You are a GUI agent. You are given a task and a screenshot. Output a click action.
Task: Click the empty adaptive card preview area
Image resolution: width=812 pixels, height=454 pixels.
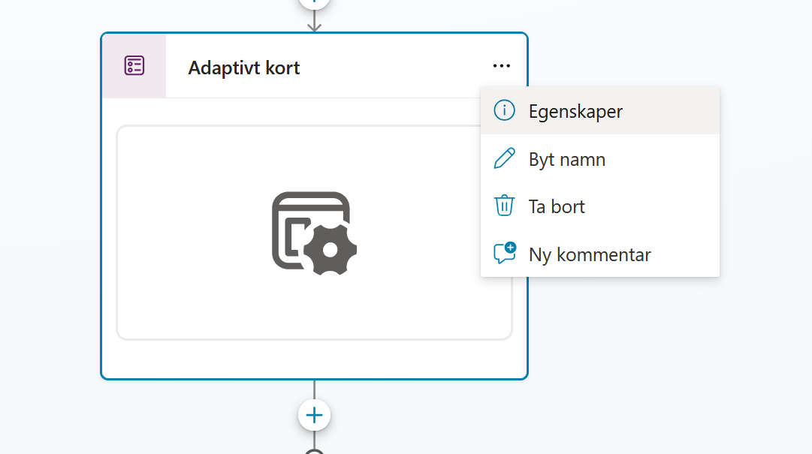point(314,233)
